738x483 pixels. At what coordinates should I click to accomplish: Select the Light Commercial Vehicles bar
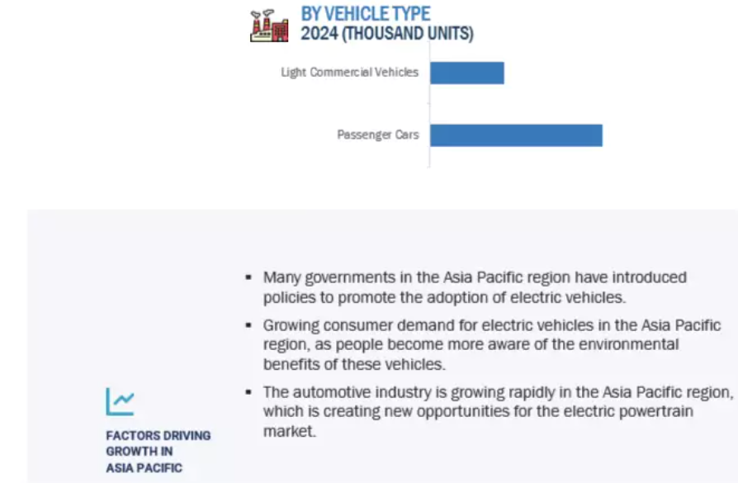pyautogui.click(x=467, y=73)
